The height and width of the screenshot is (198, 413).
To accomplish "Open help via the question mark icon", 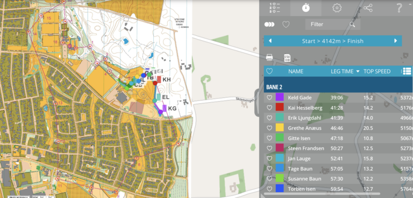I will pos(399,8).
